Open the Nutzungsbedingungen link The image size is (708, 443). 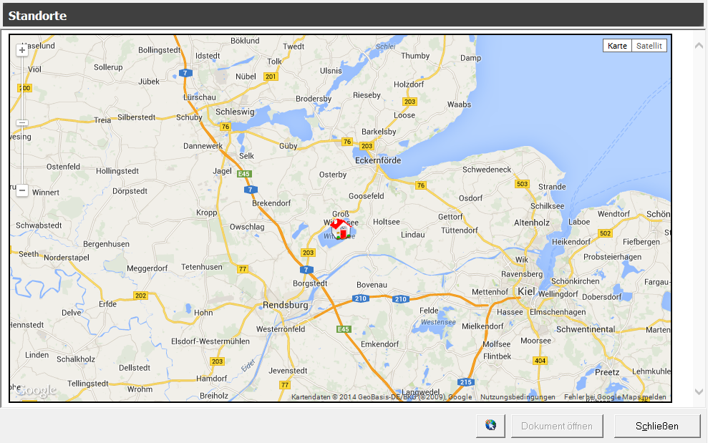tap(518, 397)
